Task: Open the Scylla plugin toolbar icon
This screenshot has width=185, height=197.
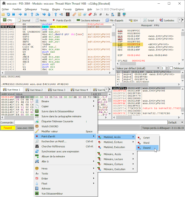Action: (x=68, y=14)
